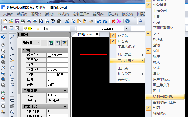
Task: Open the BYLAYER color dropdown
Action: pos(126,28)
